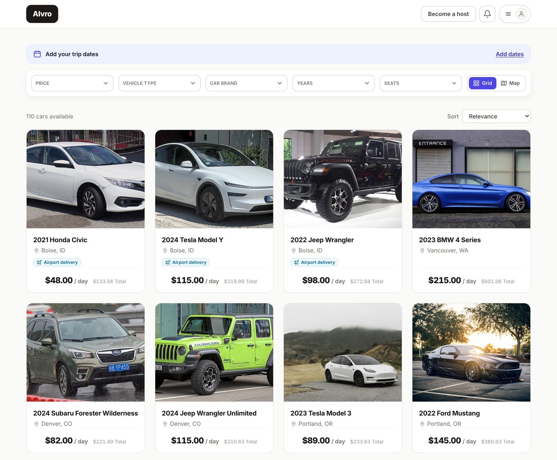Click the location pin on Ford Mustang card
This screenshot has width=557, height=460.
pyautogui.click(x=422, y=424)
